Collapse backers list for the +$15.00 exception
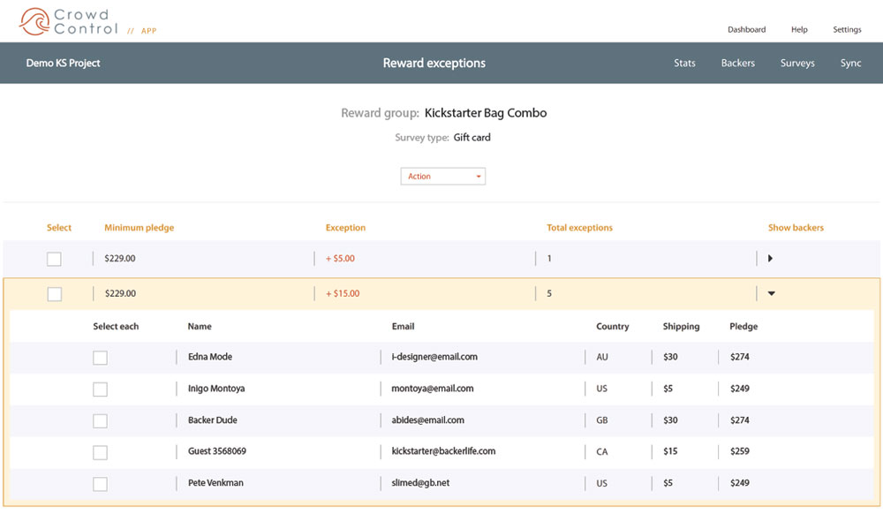 [772, 293]
